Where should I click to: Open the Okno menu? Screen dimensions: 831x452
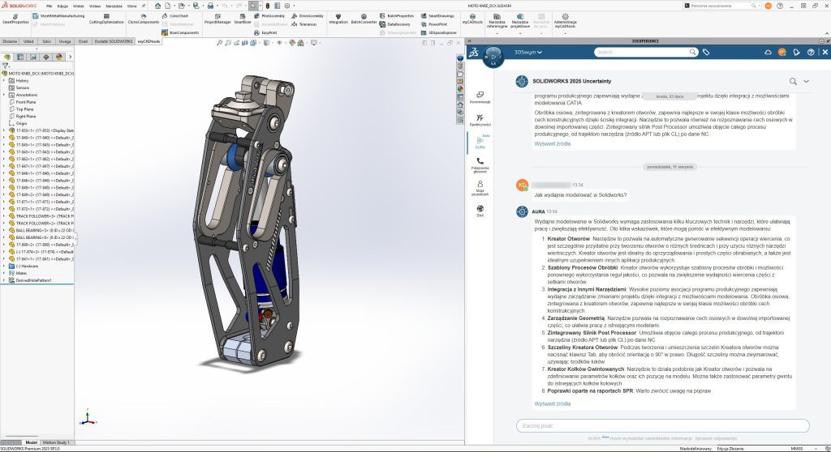[131, 6]
